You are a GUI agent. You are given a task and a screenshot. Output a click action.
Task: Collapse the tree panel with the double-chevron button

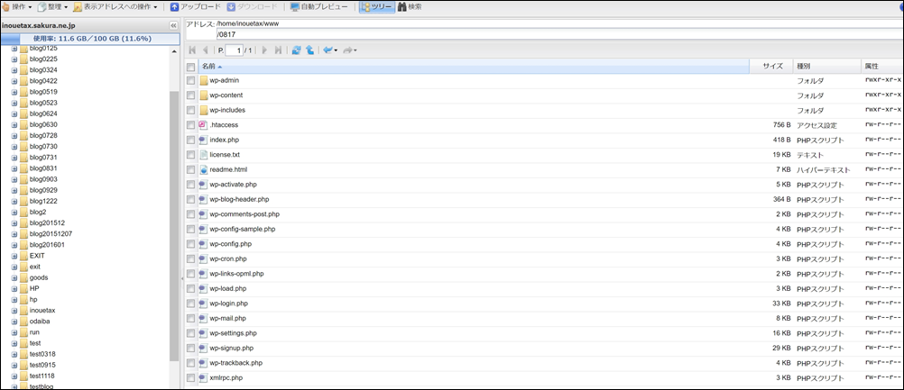(x=173, y=26)
